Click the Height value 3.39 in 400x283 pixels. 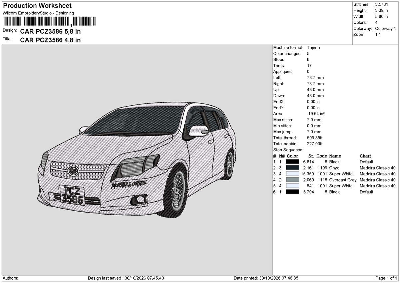[x=382, y=10]
